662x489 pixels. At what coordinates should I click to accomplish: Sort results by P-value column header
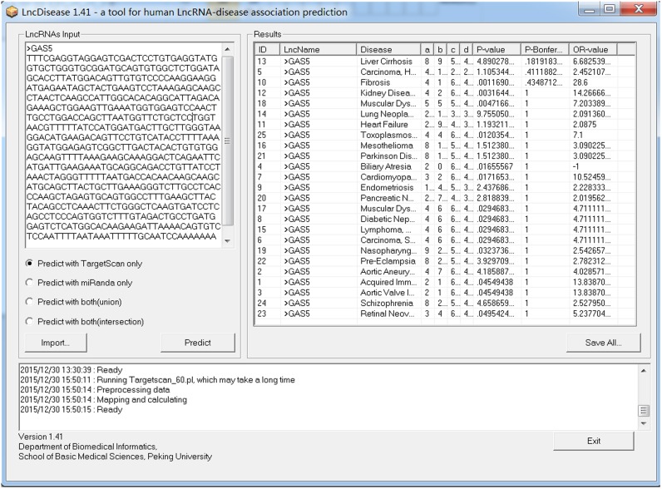pos(496,50)
